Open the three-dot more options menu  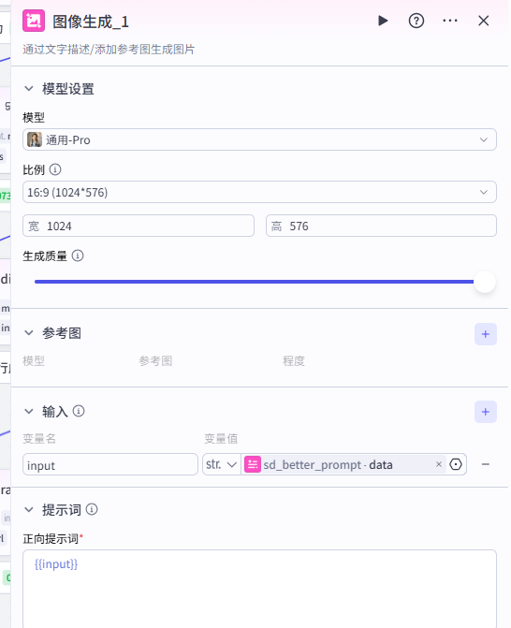tap(450, 21)
